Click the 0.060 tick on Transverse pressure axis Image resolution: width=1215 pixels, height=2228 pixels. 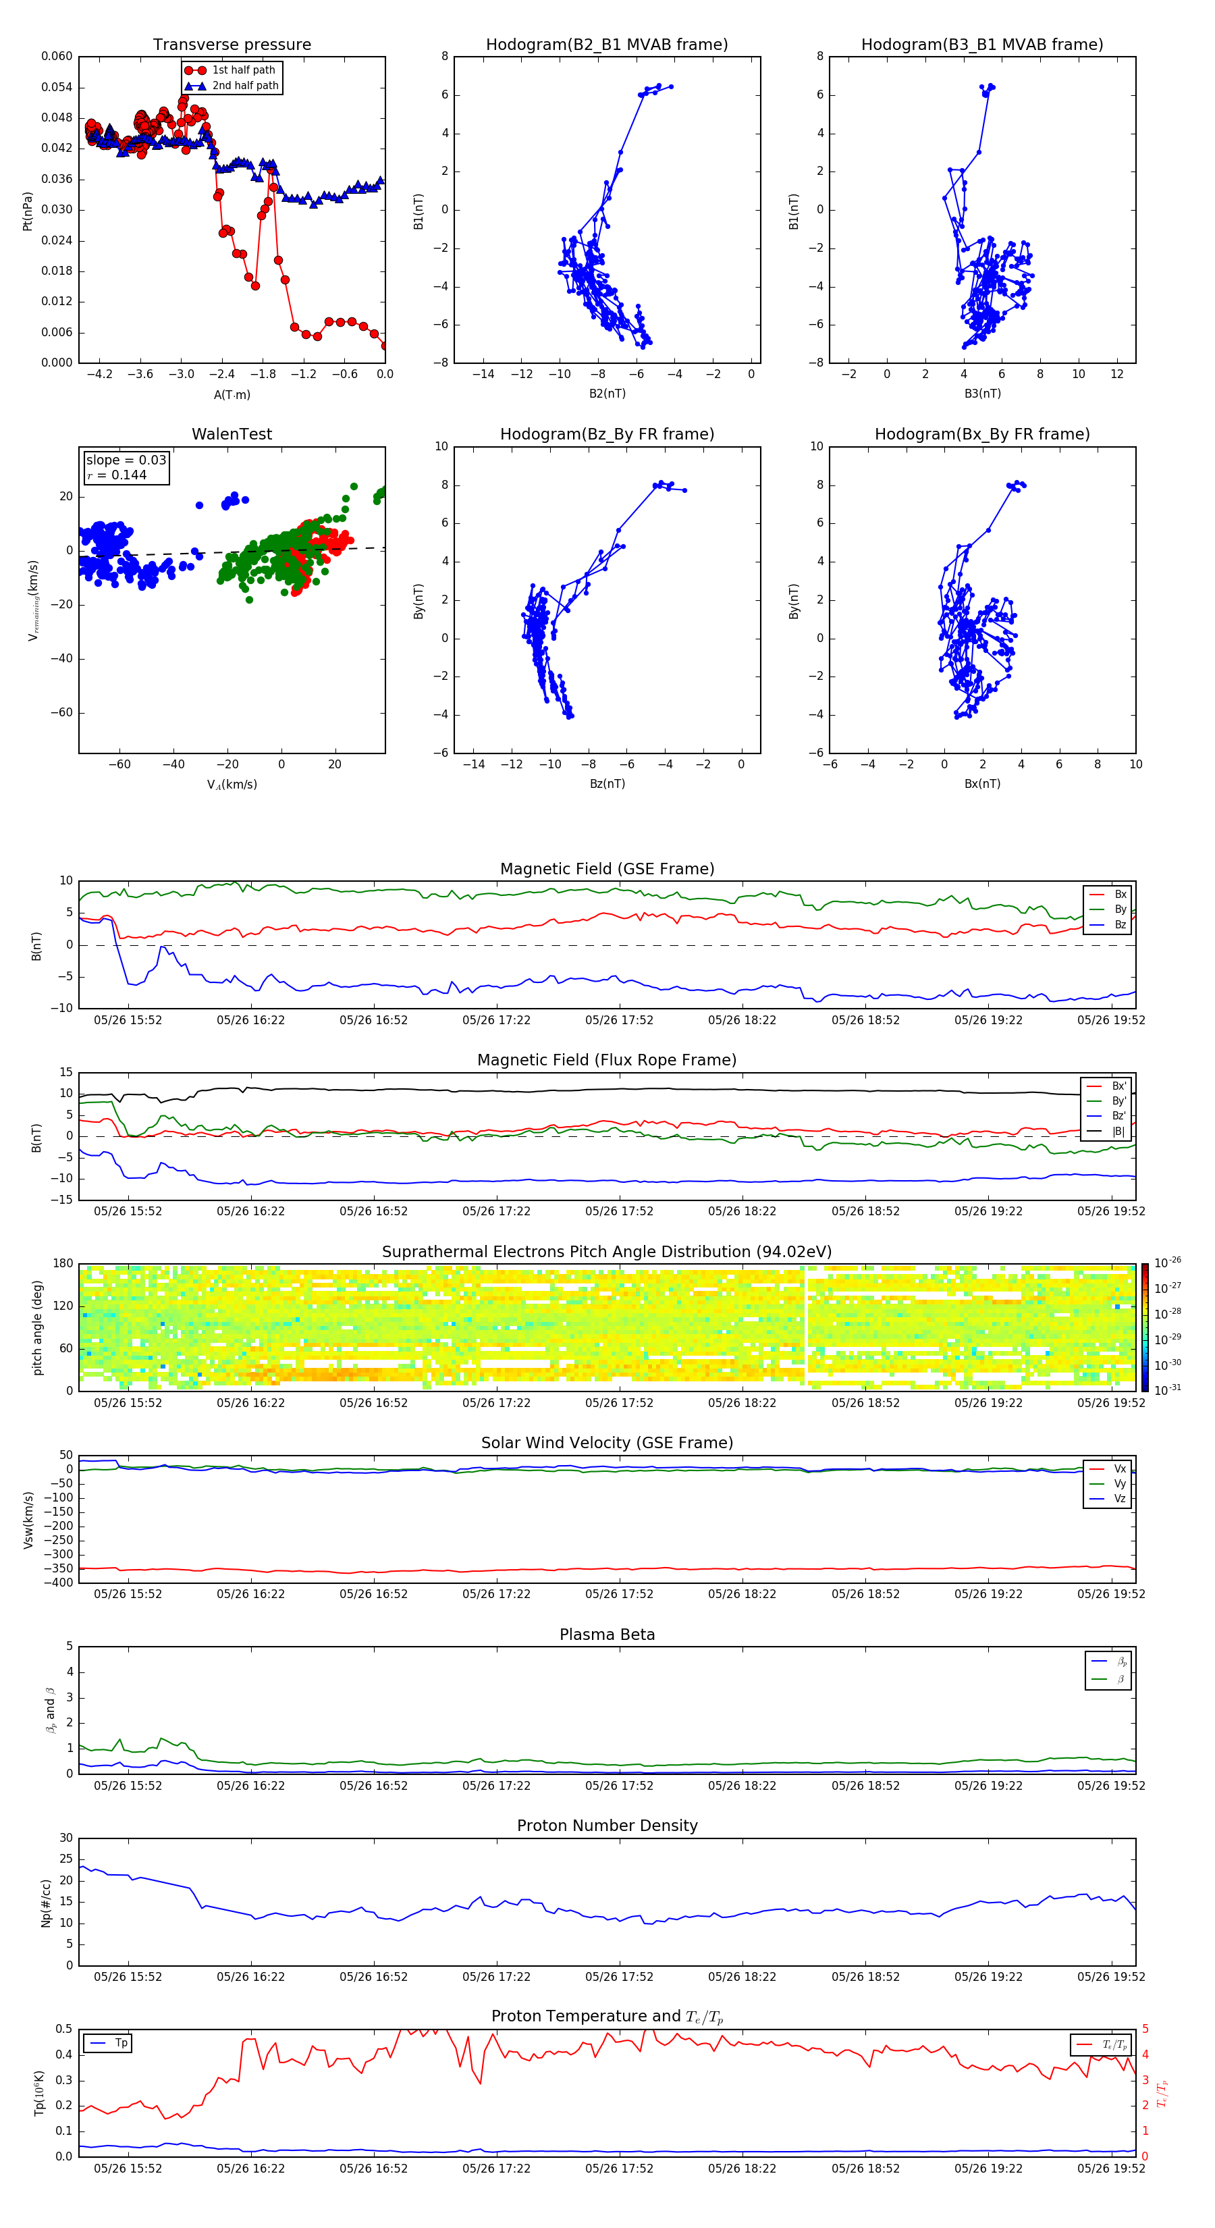(57, 56)
